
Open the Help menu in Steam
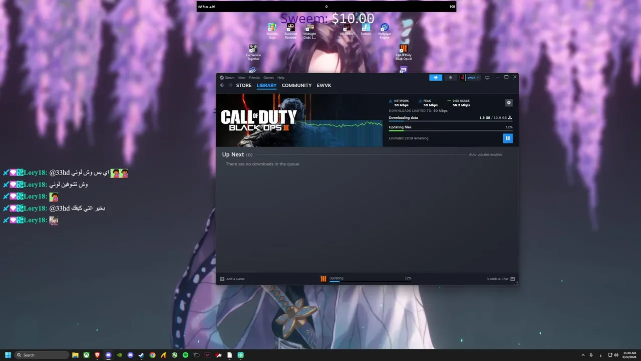[x=281, y=78]
